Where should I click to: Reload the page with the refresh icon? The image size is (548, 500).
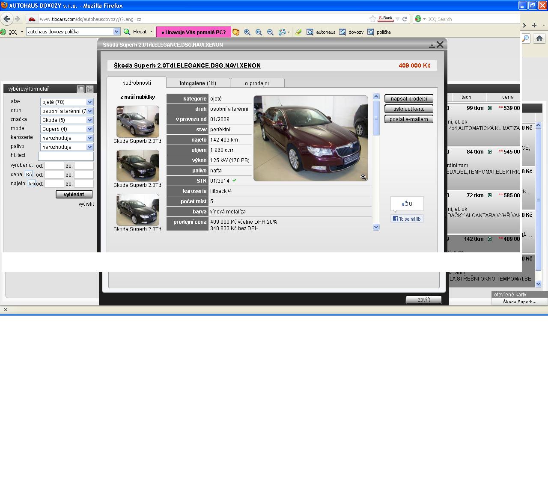(405, 19)
